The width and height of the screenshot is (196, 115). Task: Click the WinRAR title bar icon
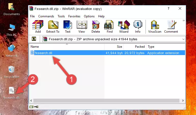(31, 8)
